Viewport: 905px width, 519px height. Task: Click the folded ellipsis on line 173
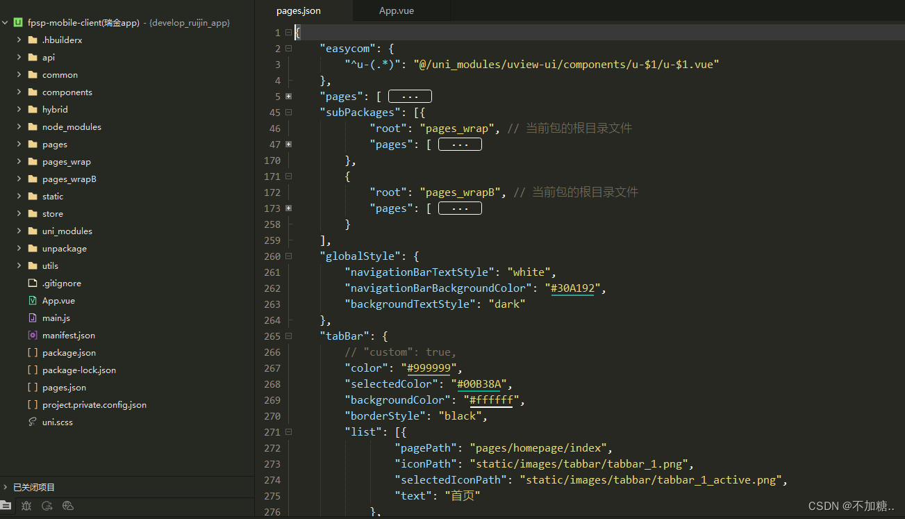pos(460,208)
